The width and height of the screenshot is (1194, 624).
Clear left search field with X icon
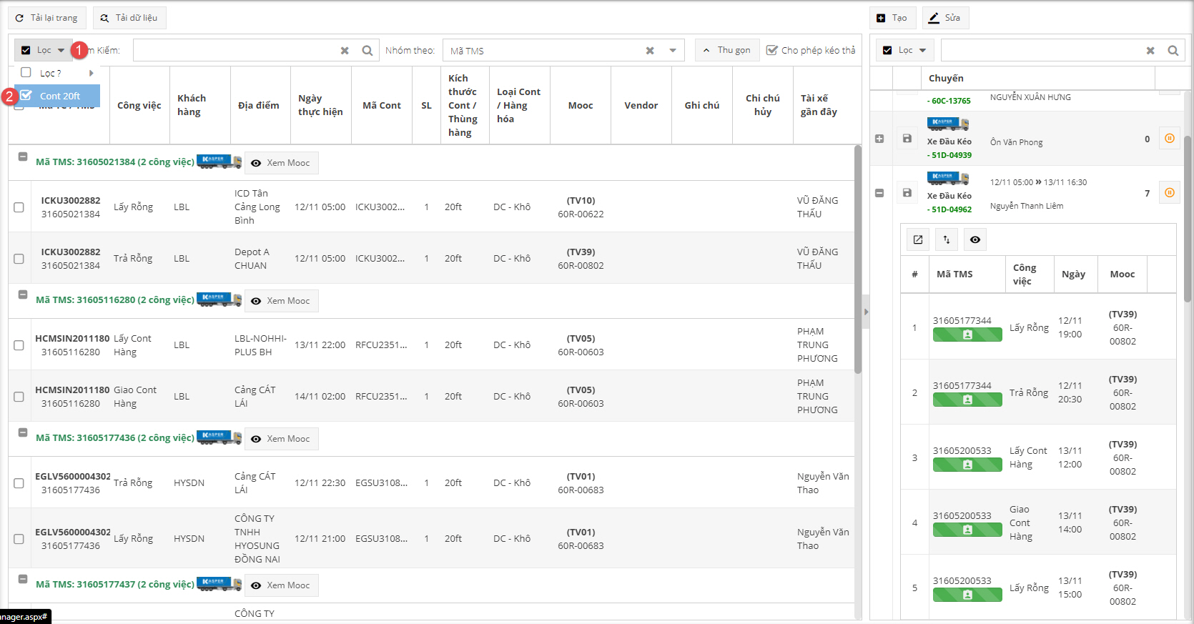tap(345, 51)
